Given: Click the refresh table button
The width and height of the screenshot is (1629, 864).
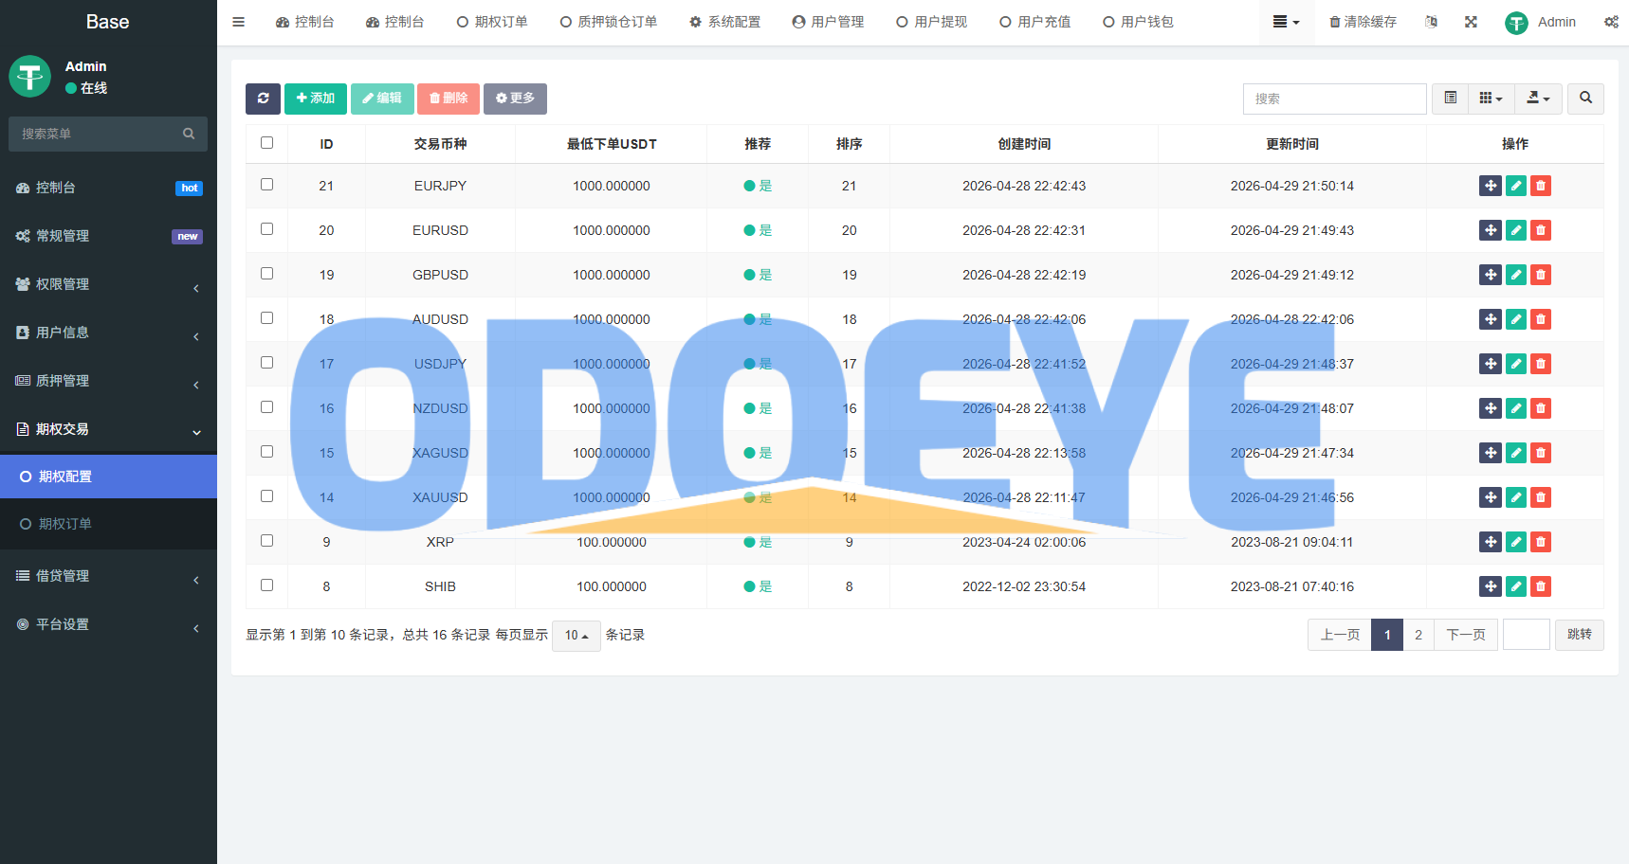Looking at the screenshot, I should 263,99.
